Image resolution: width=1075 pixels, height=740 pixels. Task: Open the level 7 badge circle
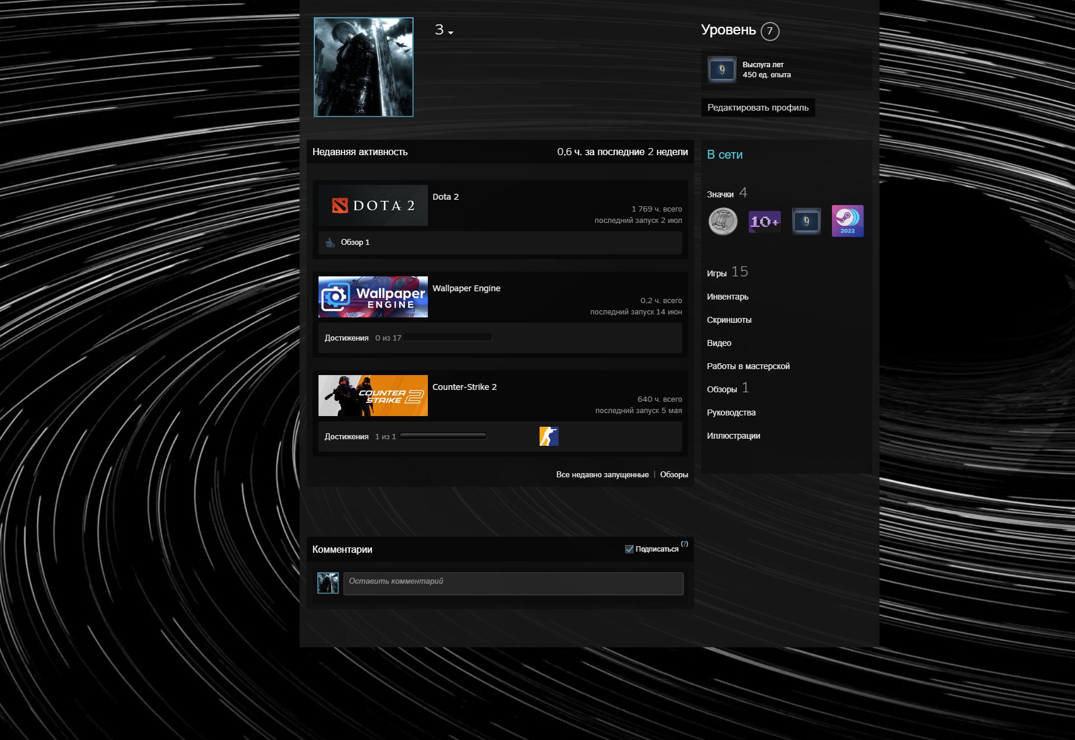(770, 31)
